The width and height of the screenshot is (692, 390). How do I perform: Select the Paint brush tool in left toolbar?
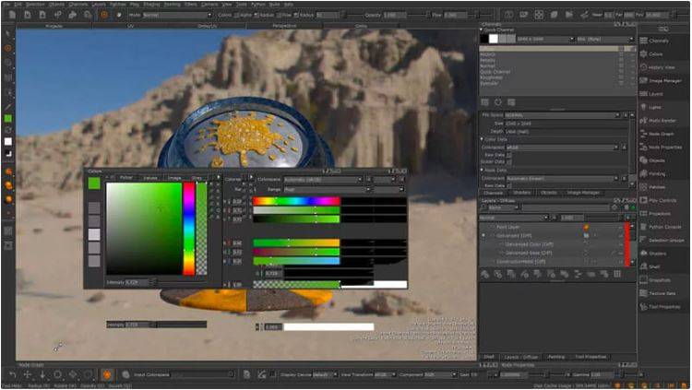pos(8,48)
